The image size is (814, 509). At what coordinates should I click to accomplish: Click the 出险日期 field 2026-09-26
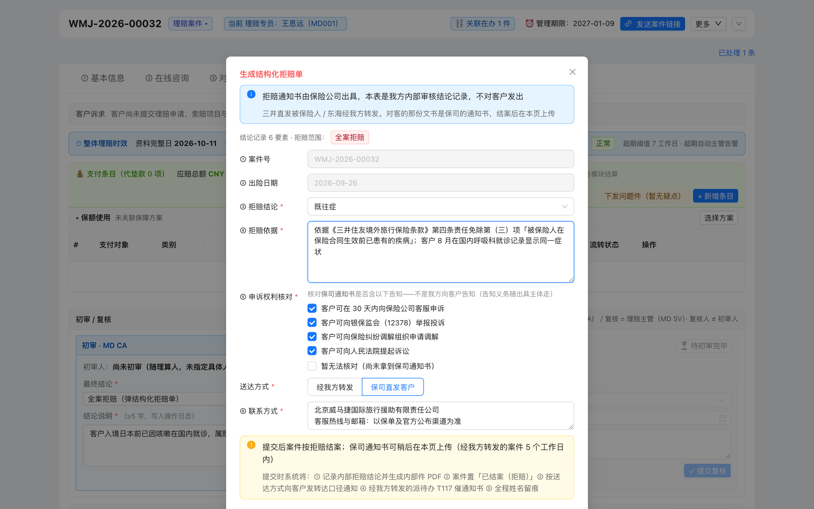(x=441, y=182)
